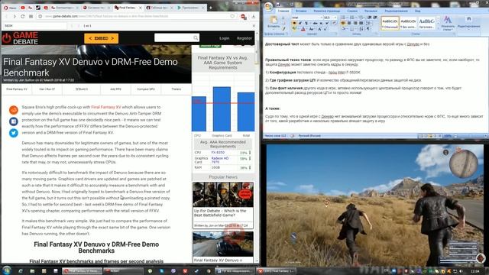Click the Game Debate logo
This screenshot has height=275, width=489.
(21, 38)
